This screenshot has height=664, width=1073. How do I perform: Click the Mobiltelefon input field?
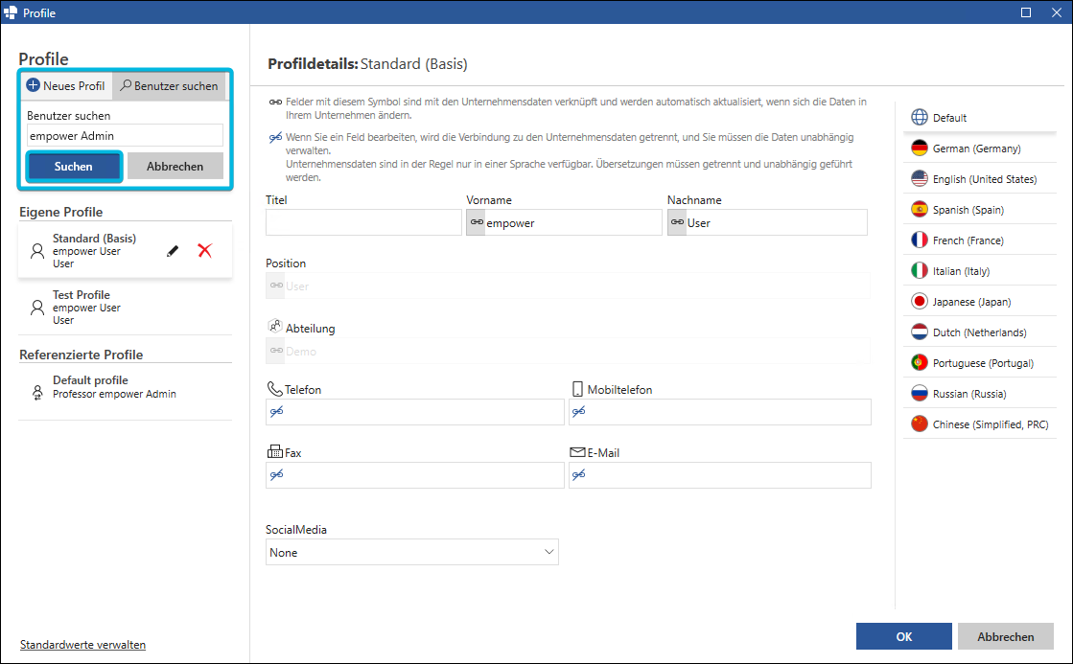click(x=720, y=412)
